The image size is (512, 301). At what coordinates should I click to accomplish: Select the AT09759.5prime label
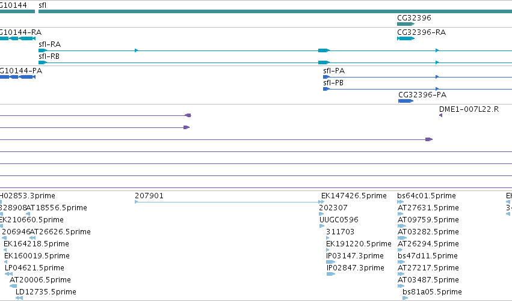click(x=428, y=220)
